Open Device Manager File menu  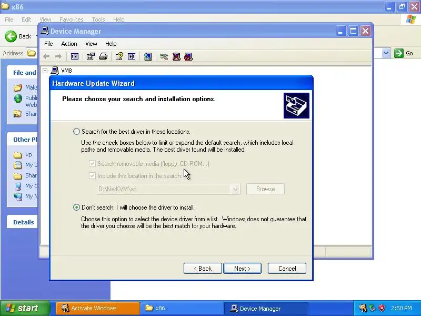click(x=48, y=44)
